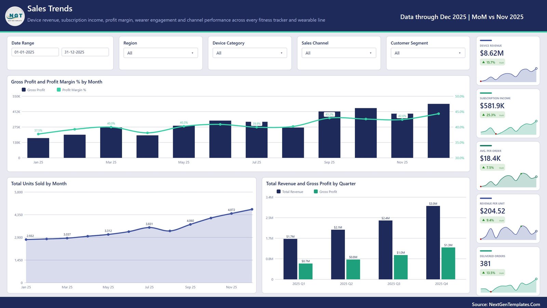The image size is (547, 308).
Task: Set the end date field 31-12-2025
Action: click(85, 52)
